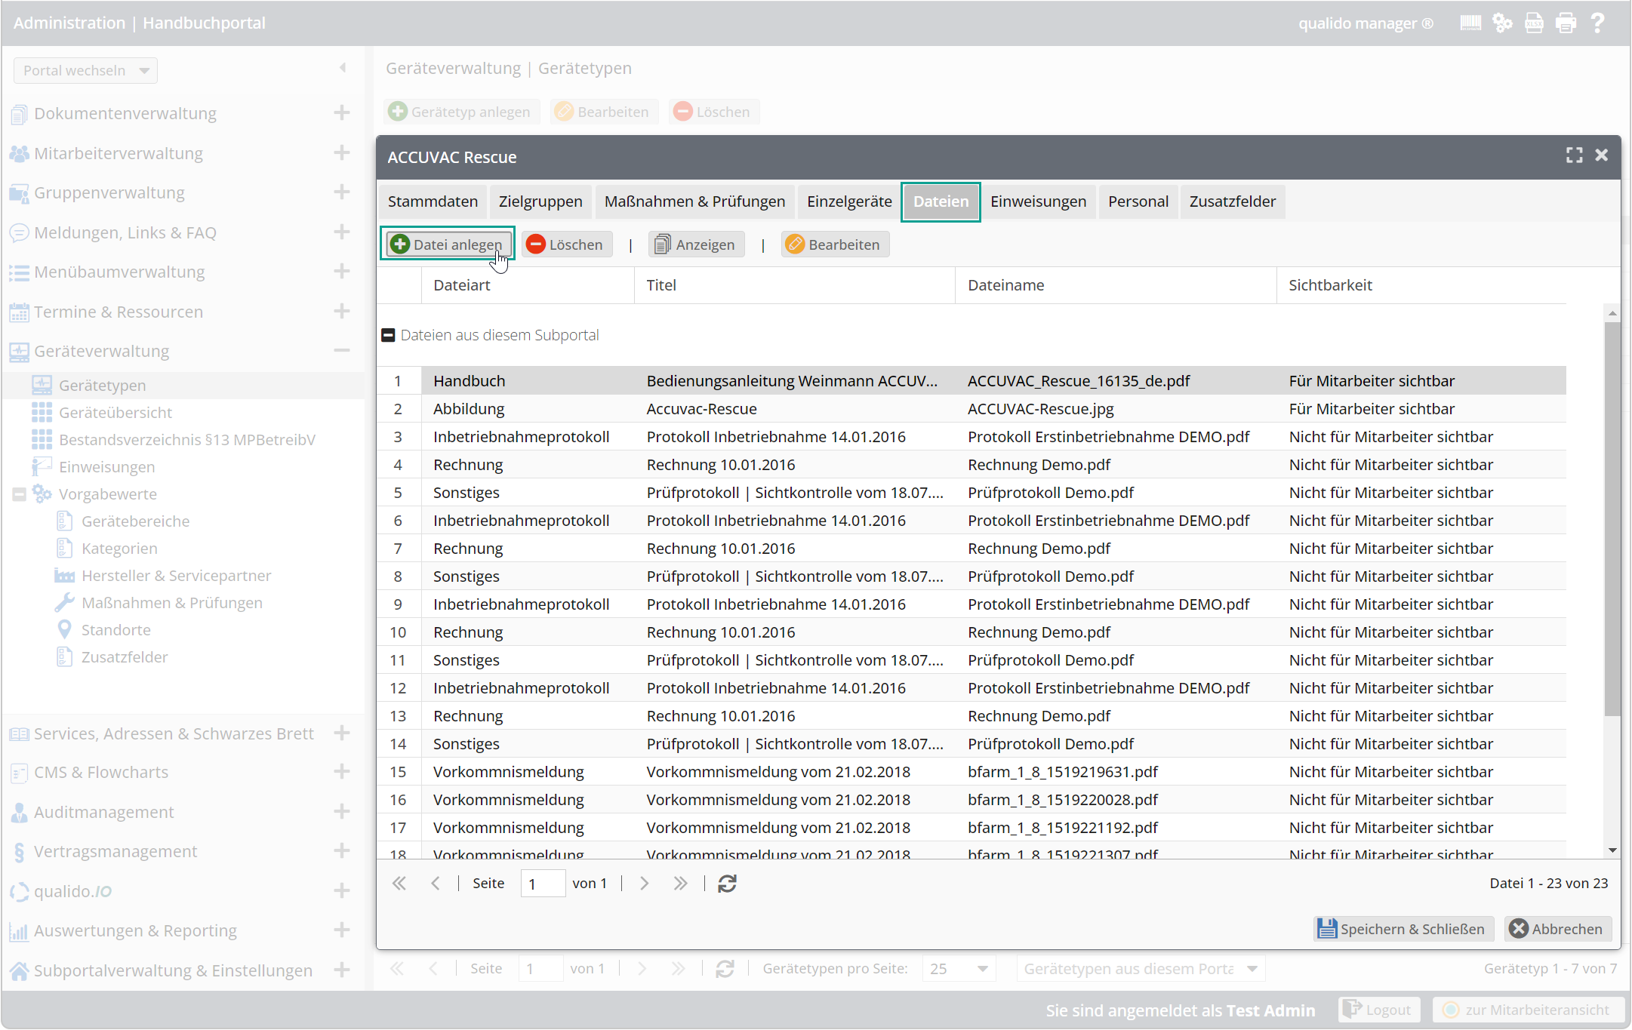This screenshot has height=1030, width=1632.
Task: Open Portal wechseln dropdown
Action: pyautogui.click(x=85, y=70)
